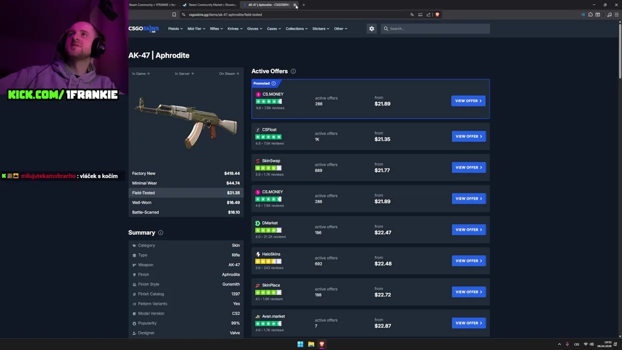Expand the Cases menu
Image resolution: width=622 pixels, height=350 pixels.
point(274,29)
